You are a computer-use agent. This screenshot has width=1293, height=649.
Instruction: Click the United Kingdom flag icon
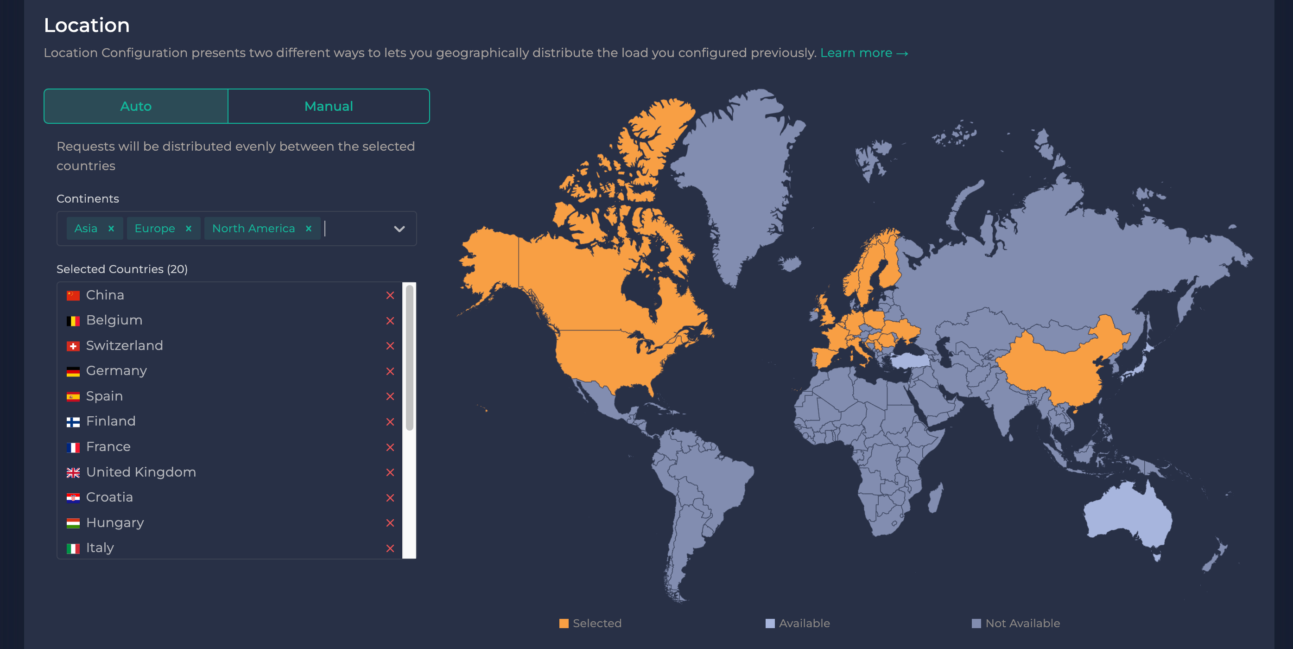pos(73,472)
